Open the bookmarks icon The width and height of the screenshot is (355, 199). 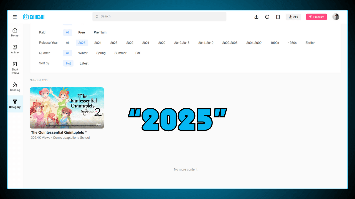click(x=278, y=17)
